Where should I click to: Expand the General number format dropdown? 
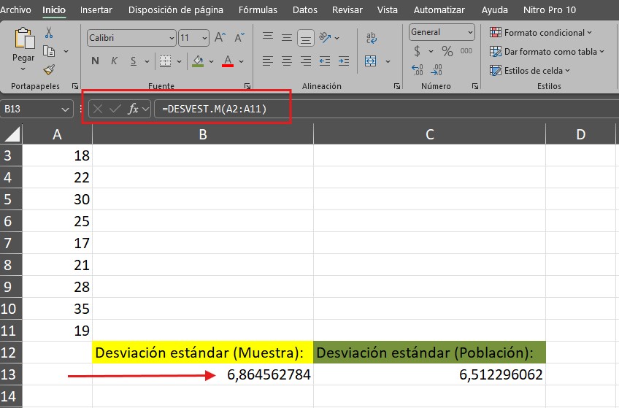(x=470, y=32)
